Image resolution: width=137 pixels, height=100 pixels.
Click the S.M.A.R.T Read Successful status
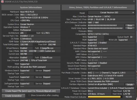point(122,88)
